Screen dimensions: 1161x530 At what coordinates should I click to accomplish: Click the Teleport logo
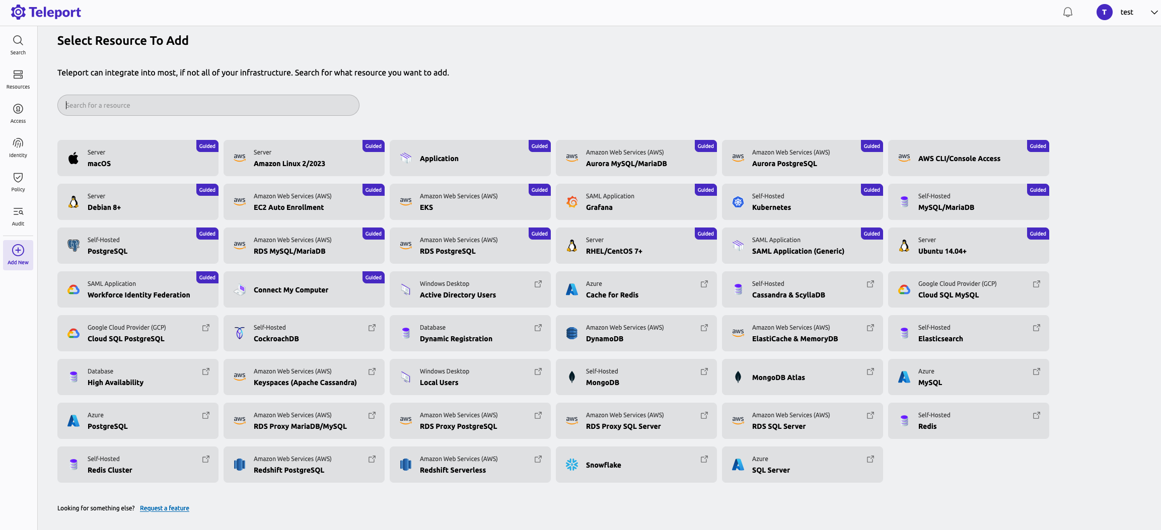[46, 12]
